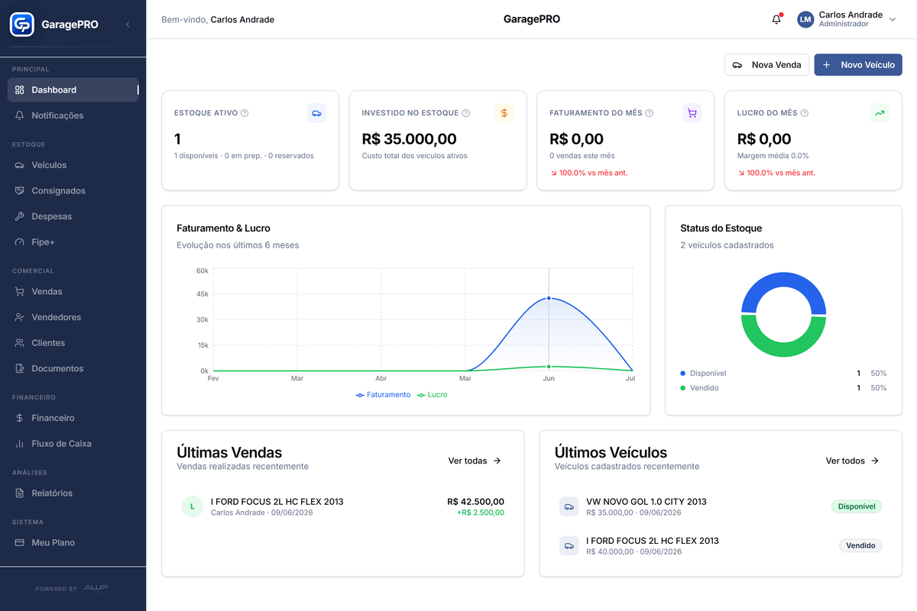Click the Novo Veículo button
Image resolution: width=917 pixels, height=611 pixels.
pos(858,65)
